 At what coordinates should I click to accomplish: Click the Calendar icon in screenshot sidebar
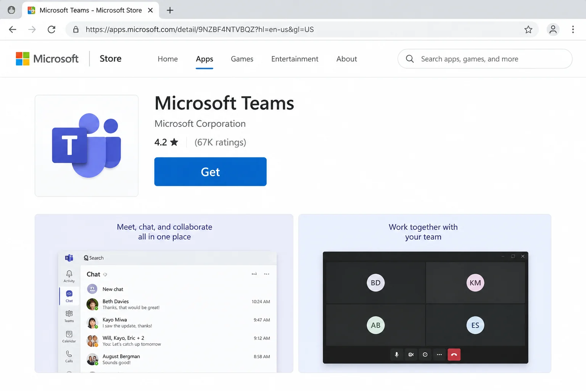[x=69, y=334]
